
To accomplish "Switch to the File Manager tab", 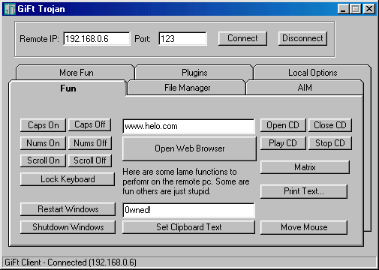I will point(187,88).
